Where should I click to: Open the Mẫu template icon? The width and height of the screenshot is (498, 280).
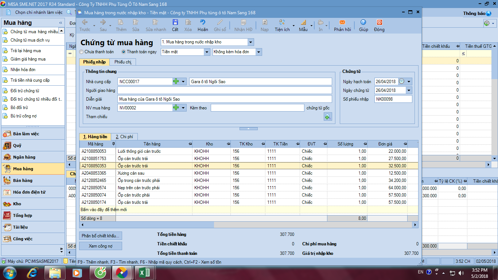pyautogui.click(x=303, y=23)
